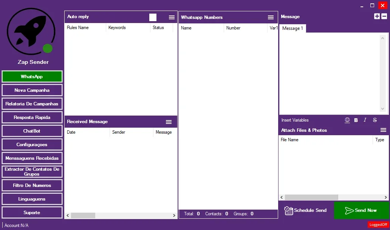
Task: Click the calendar icon on Schedule Send
Action: pyautogui.click(x=288, y=211)
